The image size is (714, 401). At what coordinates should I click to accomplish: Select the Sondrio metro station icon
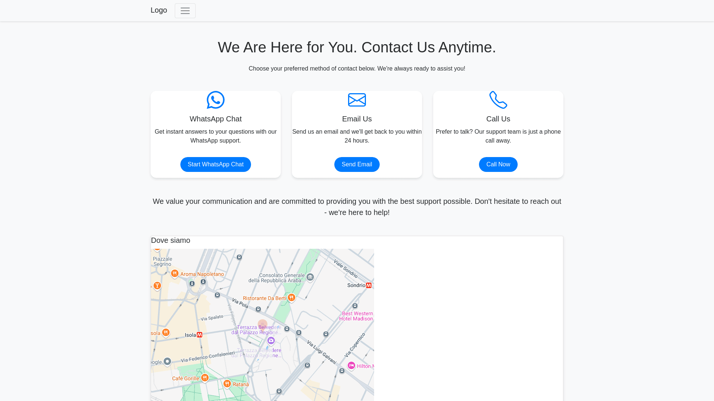coord(369,286)
